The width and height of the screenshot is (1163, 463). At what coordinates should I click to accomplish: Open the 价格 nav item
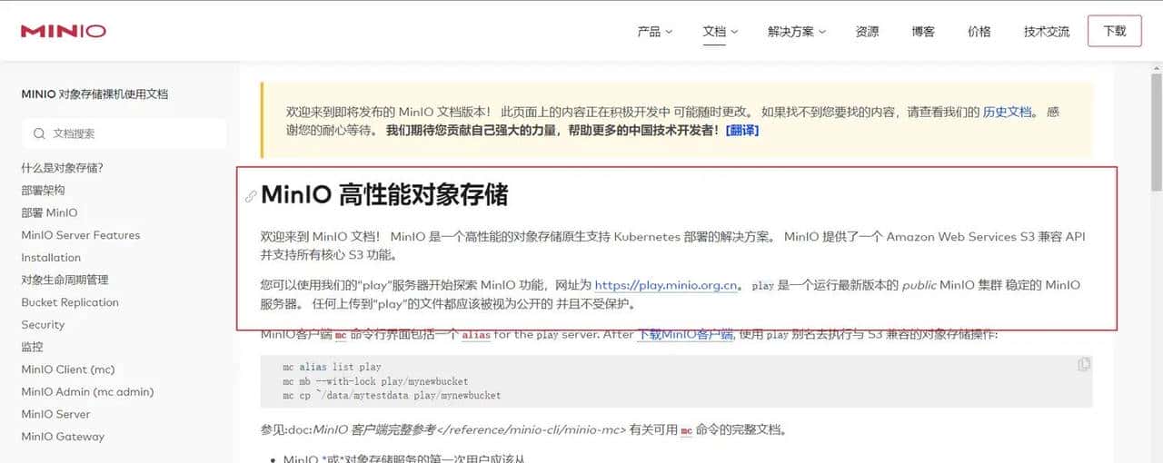click(979, 31)
